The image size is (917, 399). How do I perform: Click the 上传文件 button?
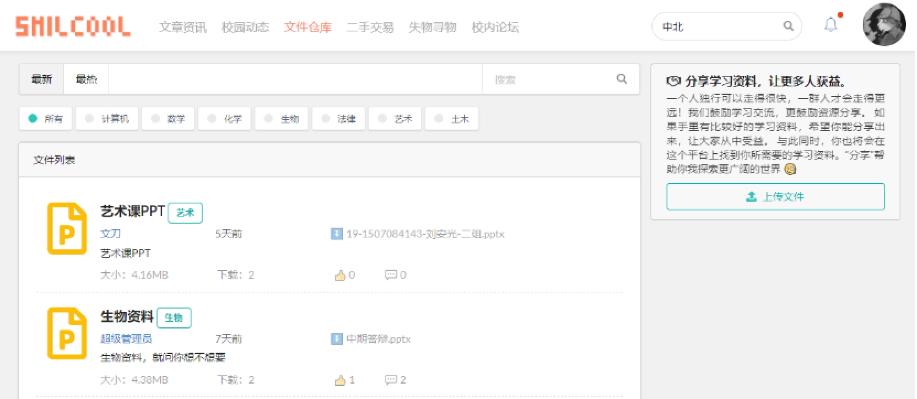coord(775,197)
